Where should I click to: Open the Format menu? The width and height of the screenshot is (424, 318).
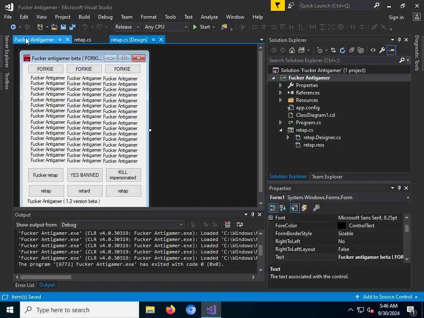coord(149,17)
